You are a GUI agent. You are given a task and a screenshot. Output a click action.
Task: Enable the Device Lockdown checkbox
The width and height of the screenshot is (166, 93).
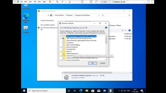point(63,47)
